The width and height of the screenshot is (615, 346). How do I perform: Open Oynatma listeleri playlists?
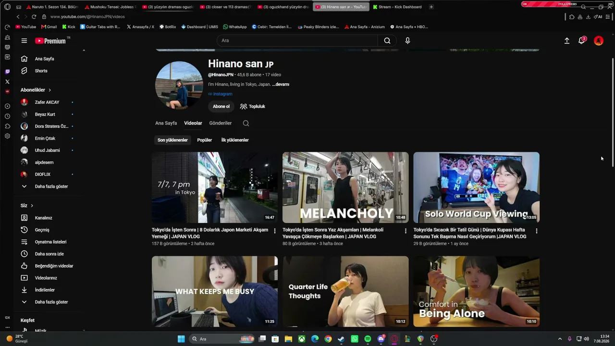(50, 242)
